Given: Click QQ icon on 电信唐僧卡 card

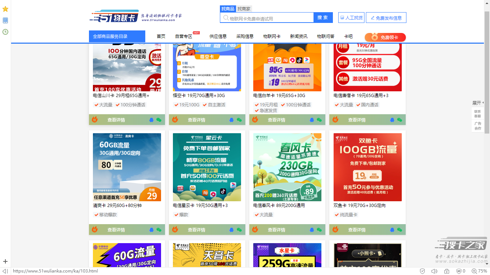Looking at the screenshot, I should point(392,120).
